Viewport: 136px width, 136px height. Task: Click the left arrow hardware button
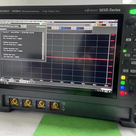pos(132,34)
